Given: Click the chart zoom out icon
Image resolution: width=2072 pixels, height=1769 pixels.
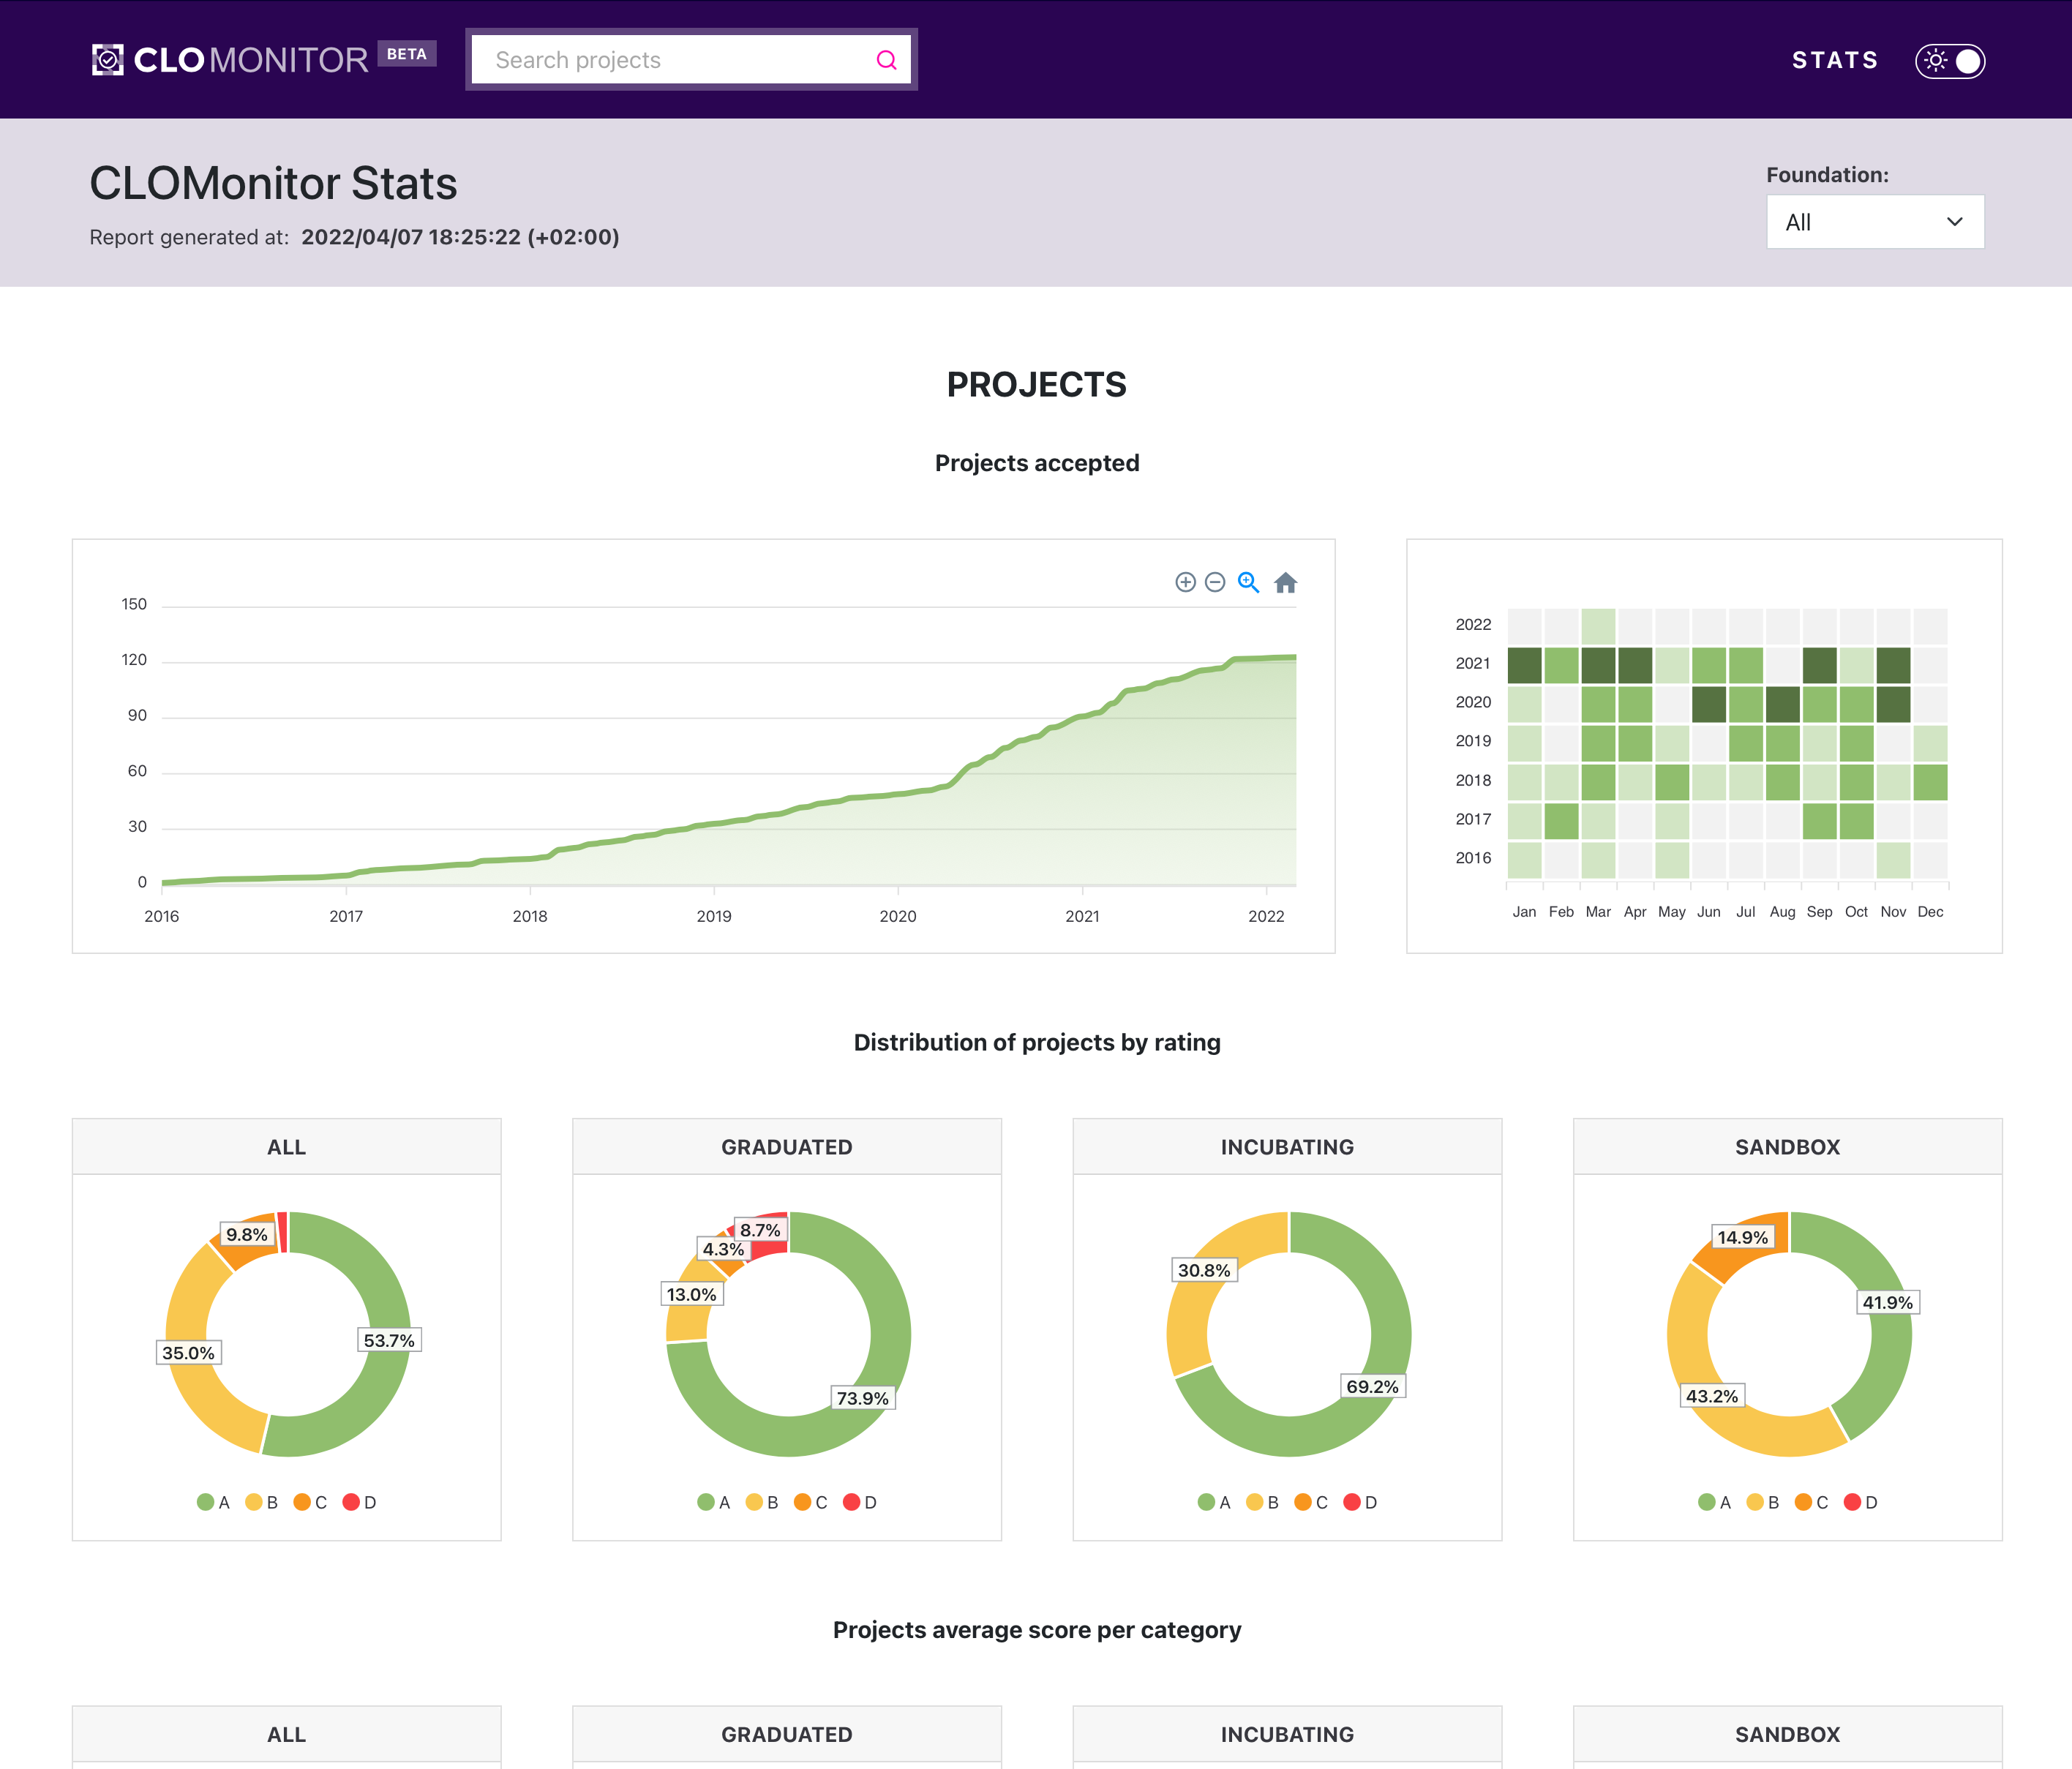Looking at the screenshot, I should click(x=1215, y=582).
